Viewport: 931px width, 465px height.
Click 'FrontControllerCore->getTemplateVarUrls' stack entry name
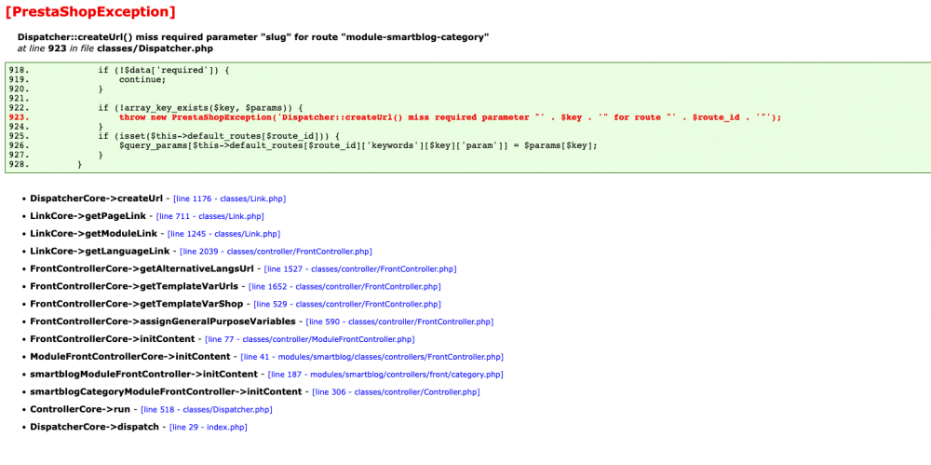click(x=134, y=287)
